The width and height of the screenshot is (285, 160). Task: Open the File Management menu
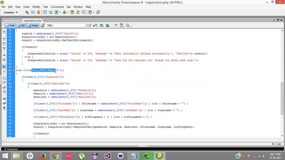[x=102, y=25]
